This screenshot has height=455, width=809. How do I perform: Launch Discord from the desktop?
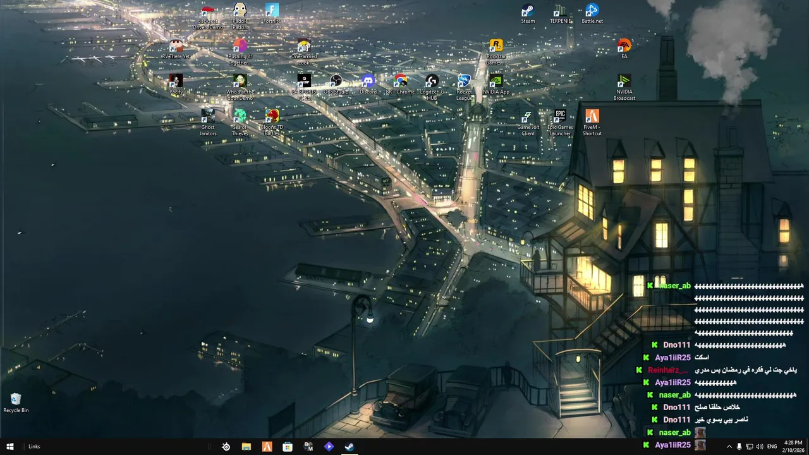(368, 85)
